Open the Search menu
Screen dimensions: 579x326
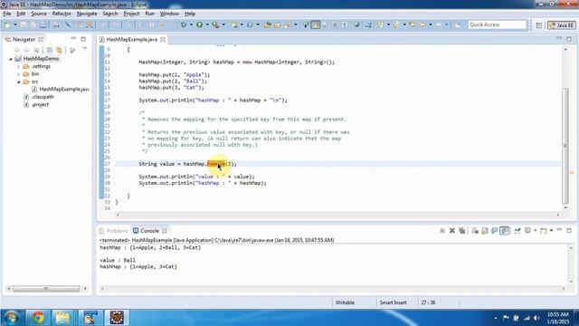tap(110, 14)
